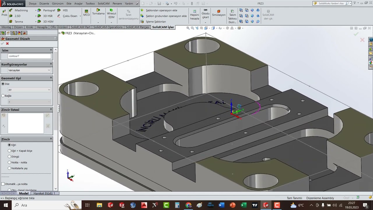Screen dimensions: 373x210
Task: Switch to the Hareket Etüdü 1 tab
Action: (44, 193)
